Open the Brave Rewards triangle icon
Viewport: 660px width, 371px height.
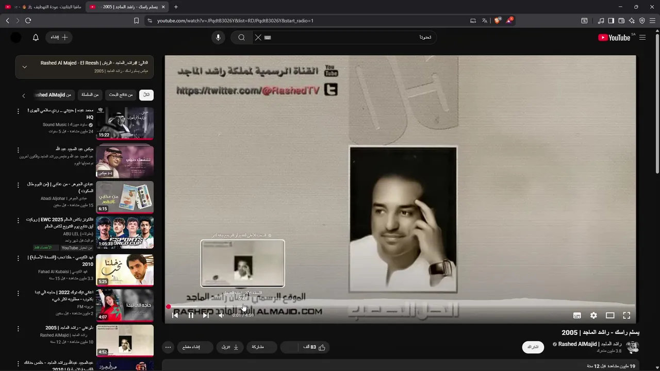[509, 21]
